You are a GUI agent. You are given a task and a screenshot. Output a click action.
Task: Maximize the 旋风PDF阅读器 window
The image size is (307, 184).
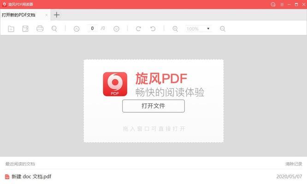pyautogui.click(x=296, y=5)
